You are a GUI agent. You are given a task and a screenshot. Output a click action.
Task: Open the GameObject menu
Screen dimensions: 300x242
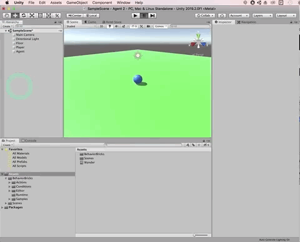[x=77, y=2]
